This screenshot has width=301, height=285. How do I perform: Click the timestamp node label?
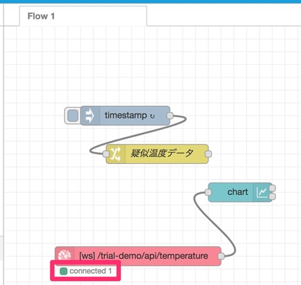[x=125, y=116]
